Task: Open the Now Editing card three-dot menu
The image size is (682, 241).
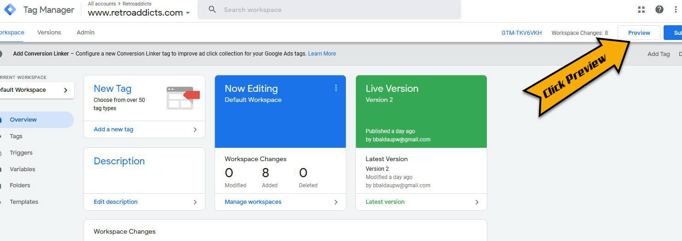Action: [336, 88]
